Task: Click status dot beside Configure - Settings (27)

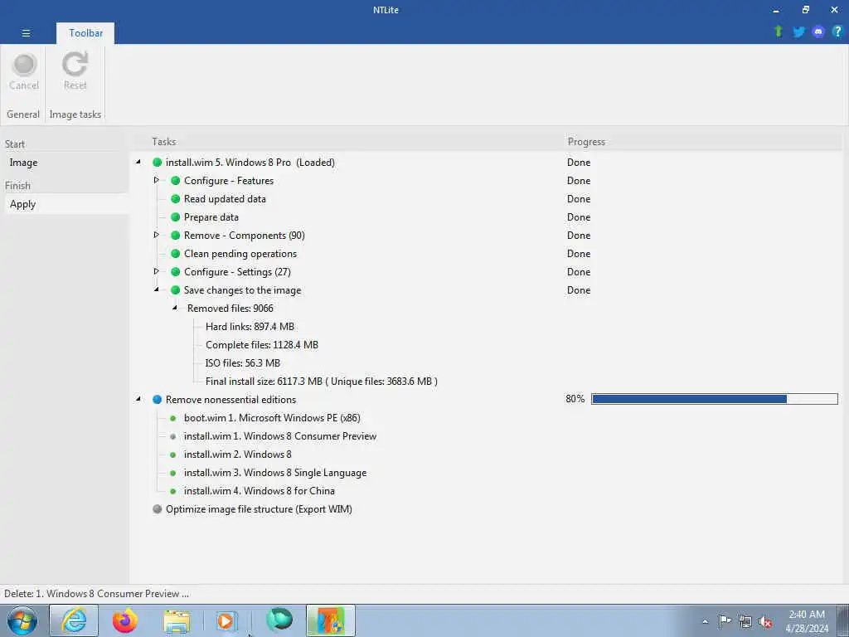Action: [176, 272]
